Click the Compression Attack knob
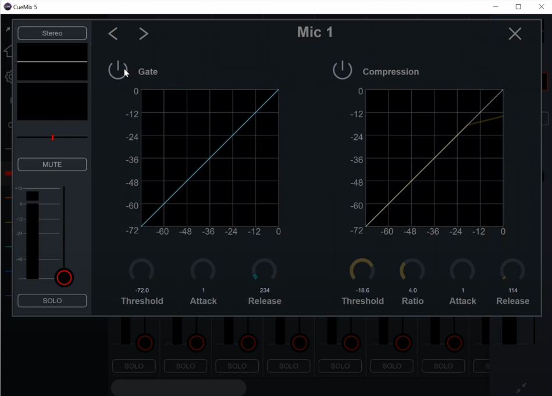Viewport: 552px width, 396px height. click(x=462, y=271)
